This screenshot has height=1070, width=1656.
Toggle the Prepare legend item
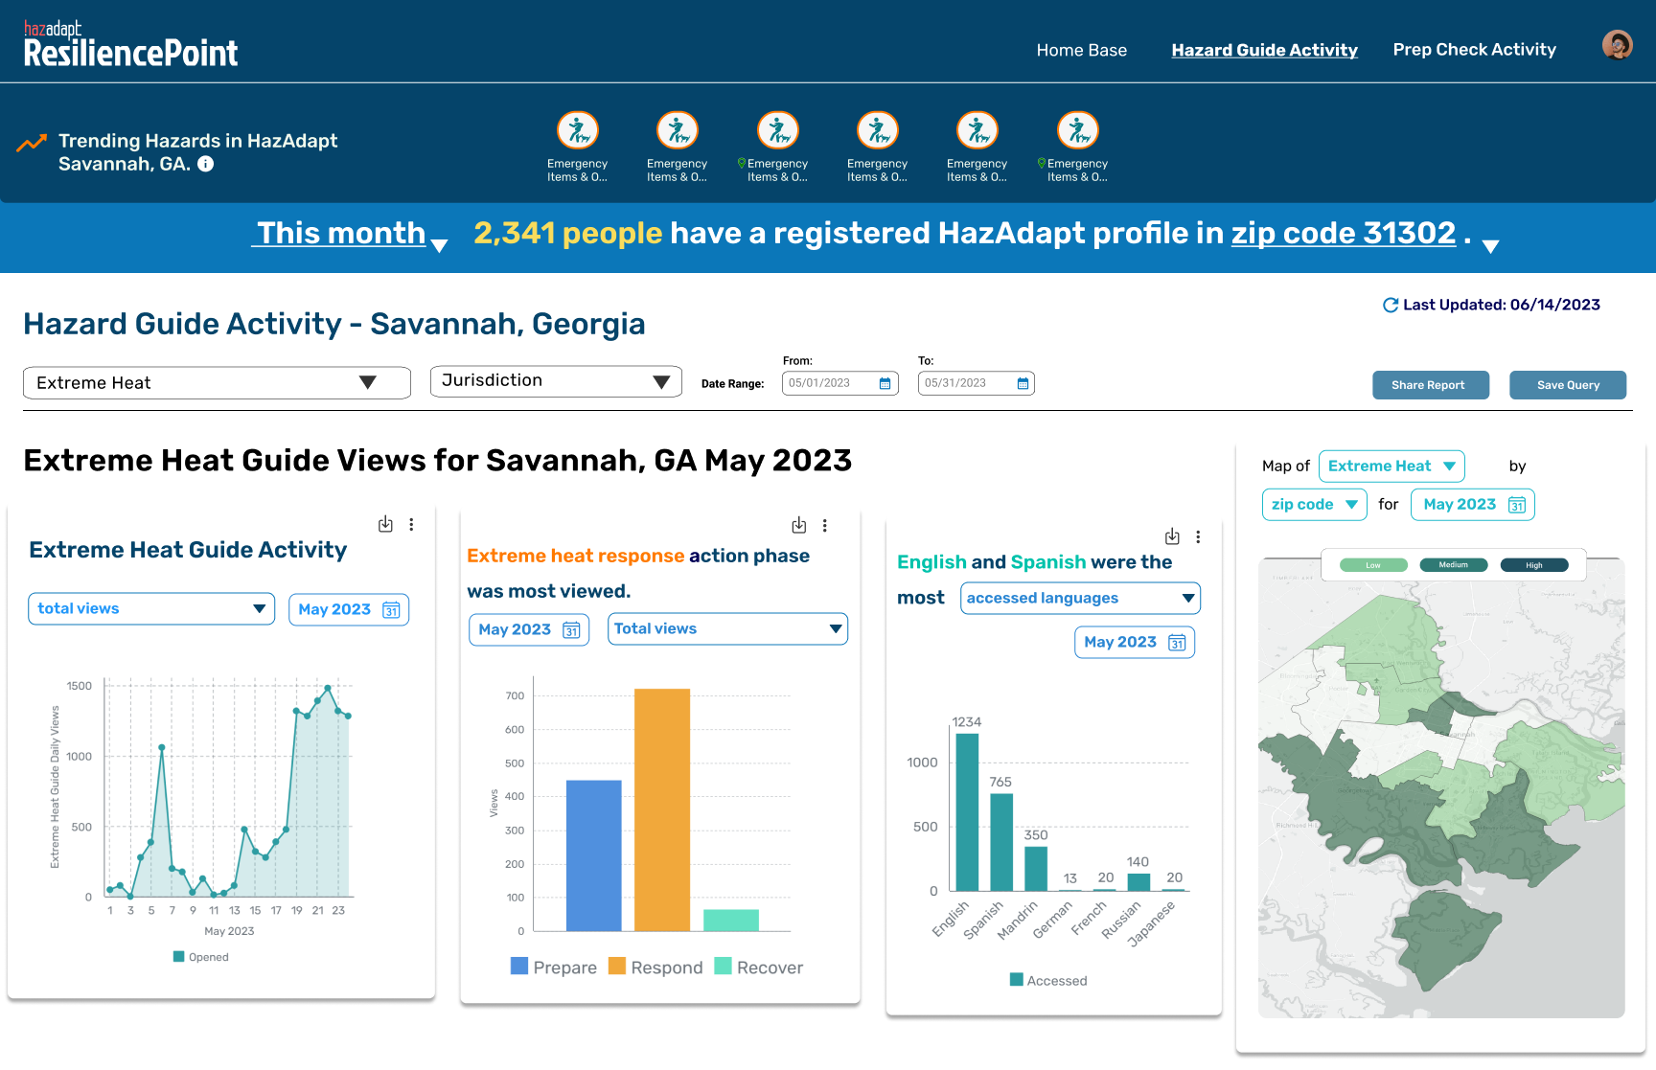pyautogui.click(x=553, y=967)
